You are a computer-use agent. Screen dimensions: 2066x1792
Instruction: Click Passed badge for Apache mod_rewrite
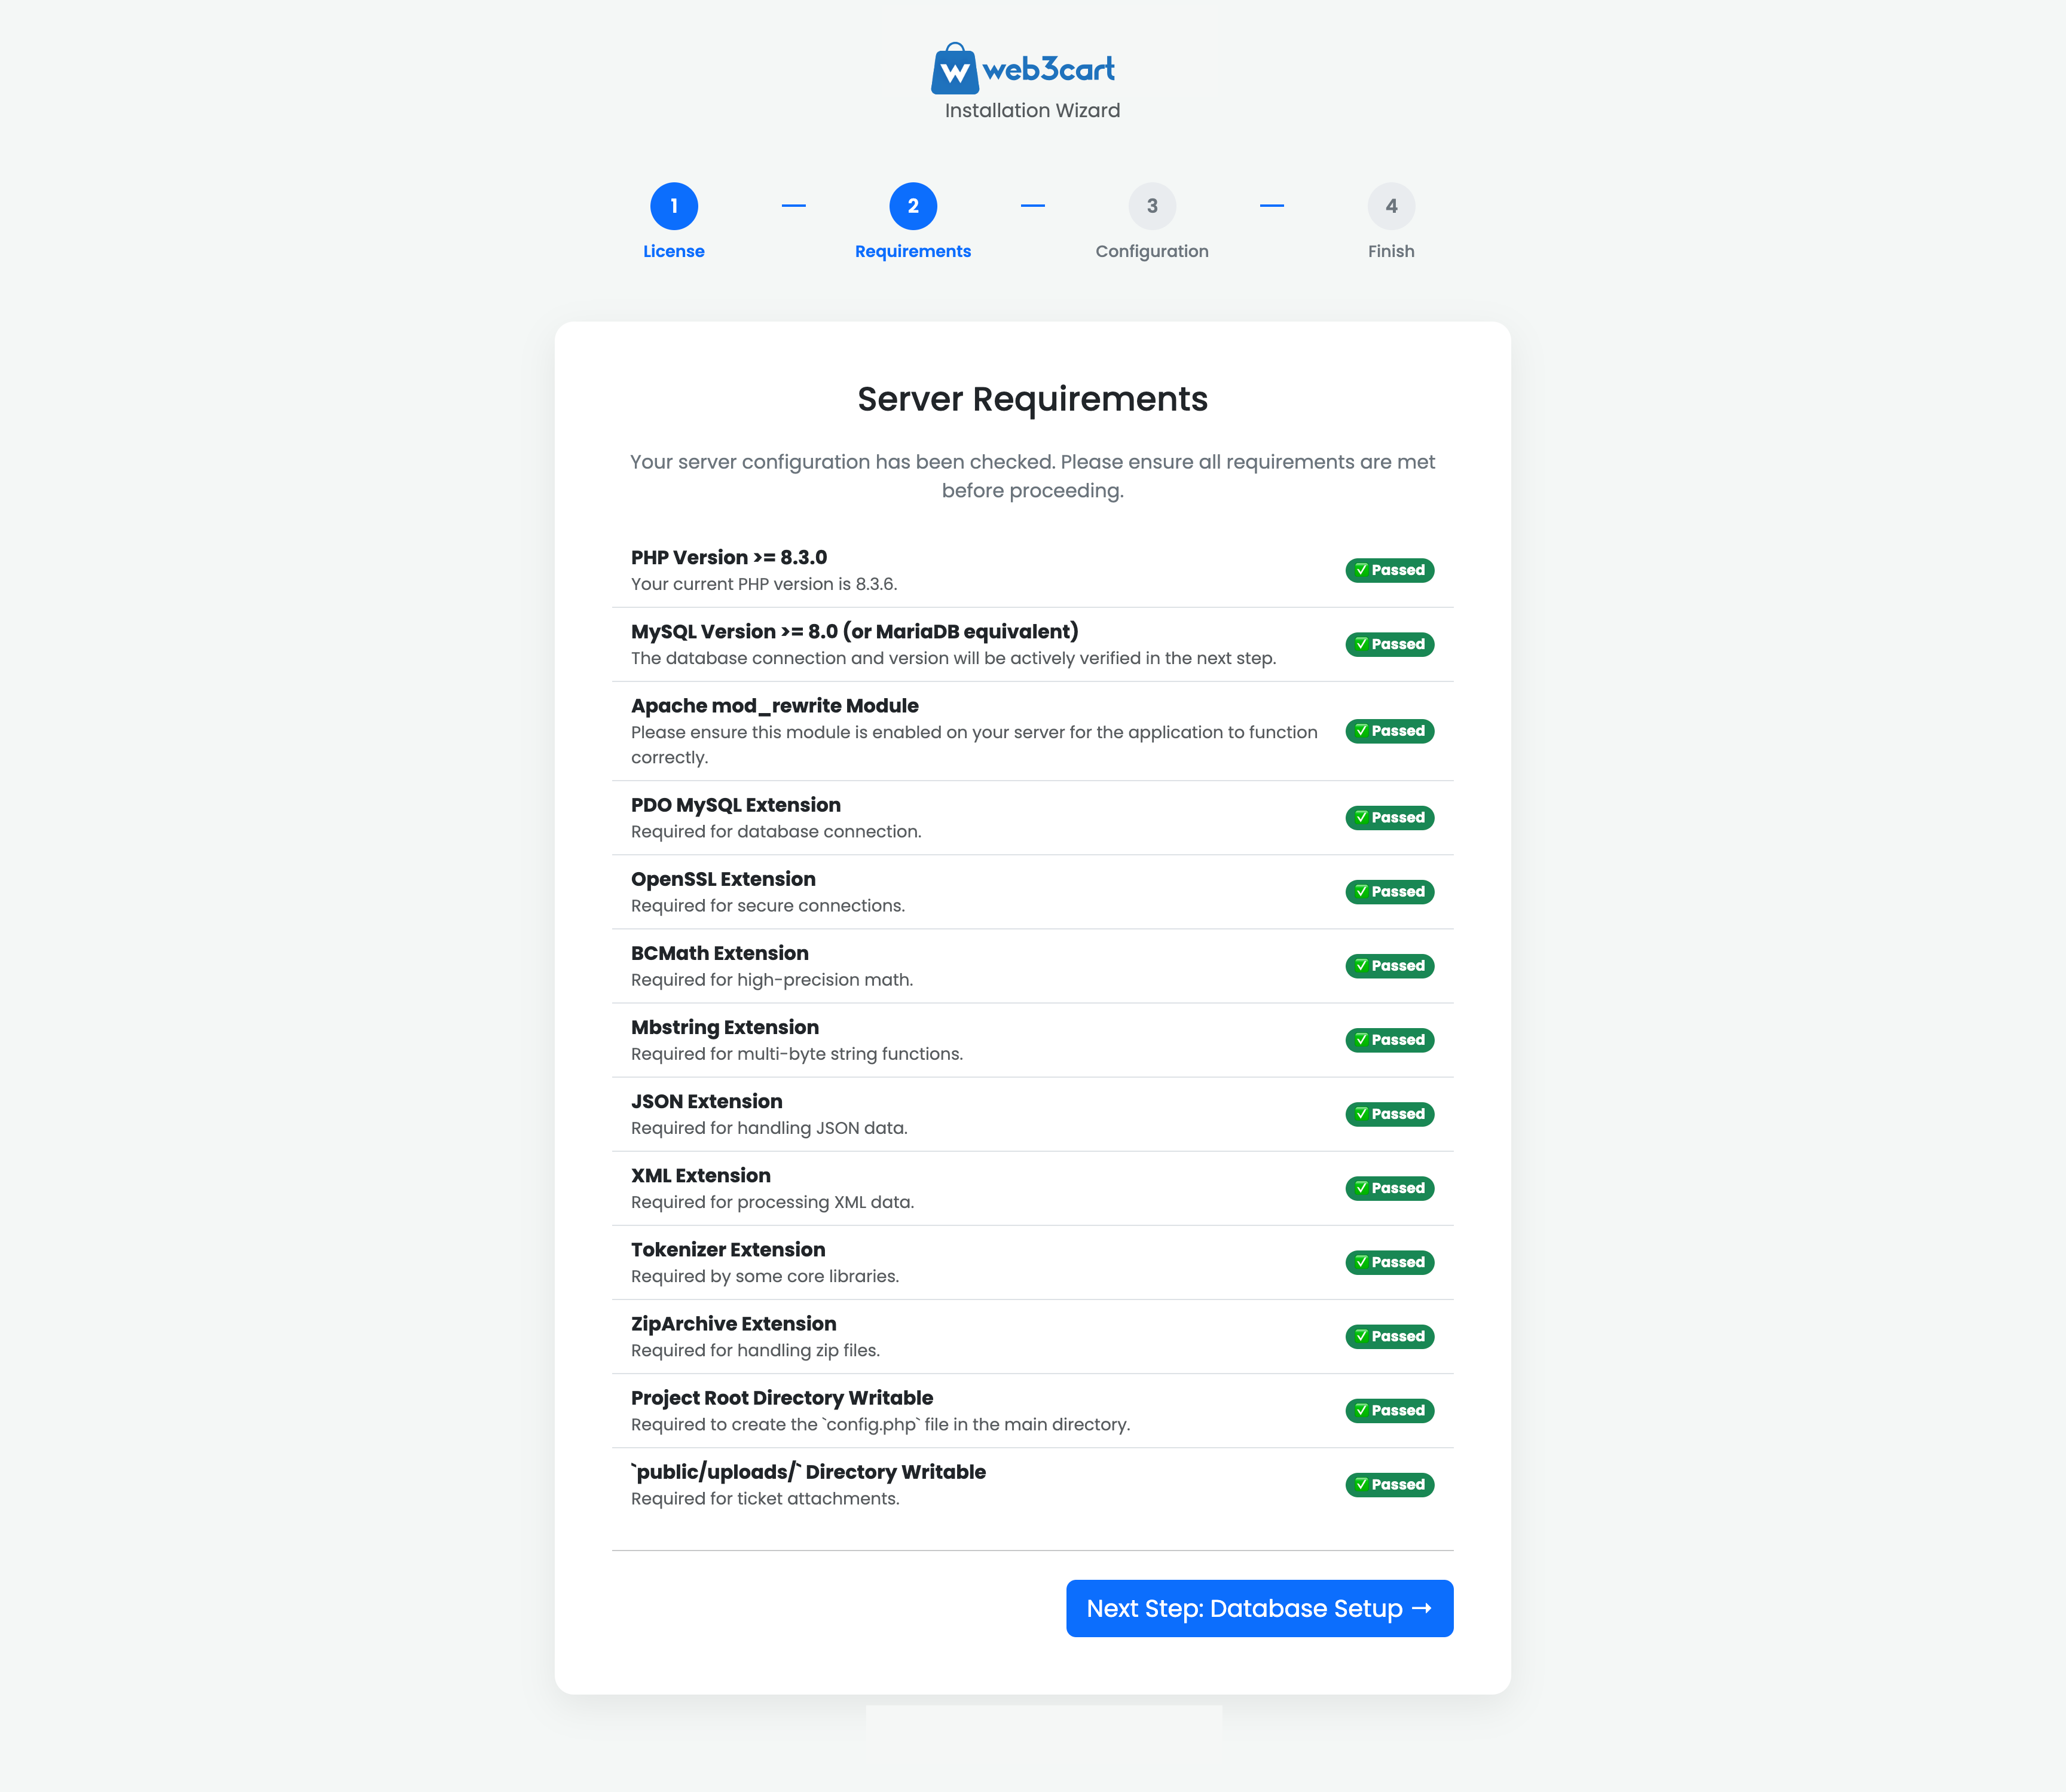pyautogui.click(x=1389, y=731)
